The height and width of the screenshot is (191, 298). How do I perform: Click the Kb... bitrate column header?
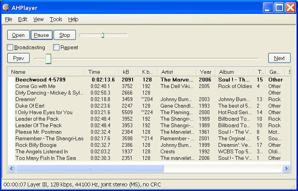pos(148,72)
